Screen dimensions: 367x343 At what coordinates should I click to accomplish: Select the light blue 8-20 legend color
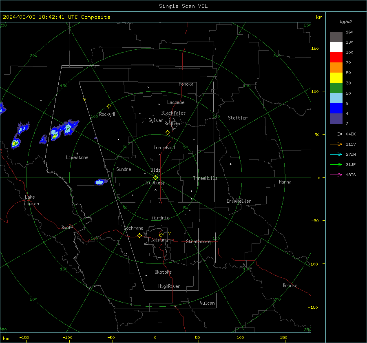click(336, 98)
